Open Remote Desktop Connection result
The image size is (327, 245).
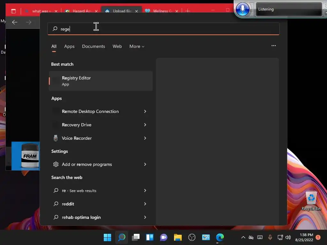(90, 111)
